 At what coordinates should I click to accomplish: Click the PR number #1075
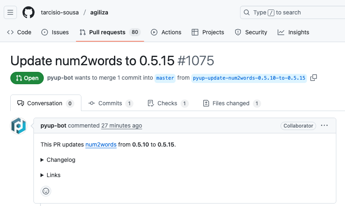coord(196,61)
